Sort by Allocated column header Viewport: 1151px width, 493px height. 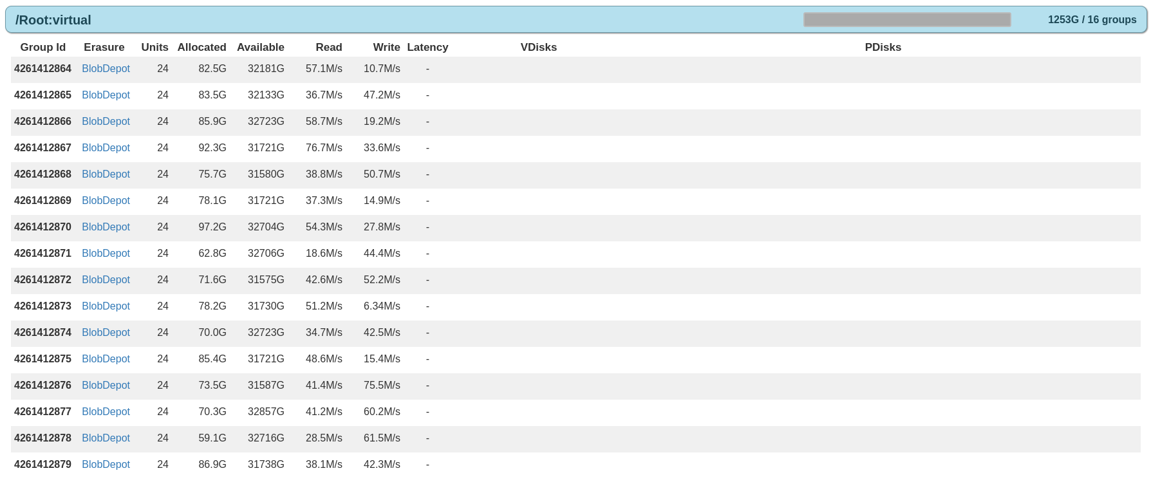coord(201,48)
